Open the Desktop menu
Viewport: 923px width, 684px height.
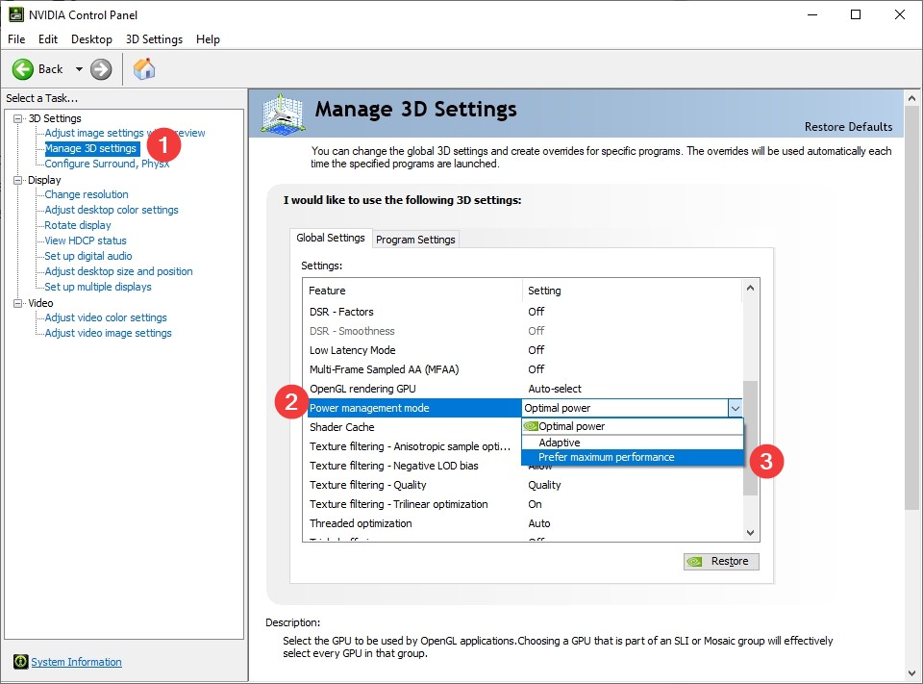click(x=91, y=38)
